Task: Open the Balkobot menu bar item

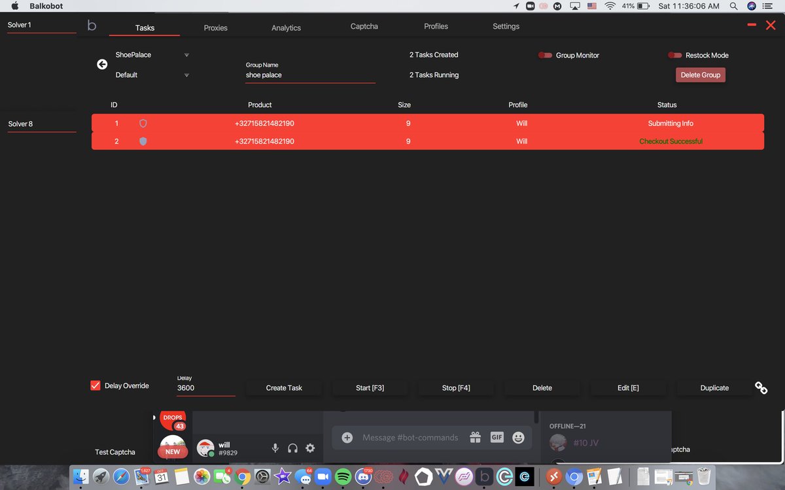Action: (x=46, y=6)
